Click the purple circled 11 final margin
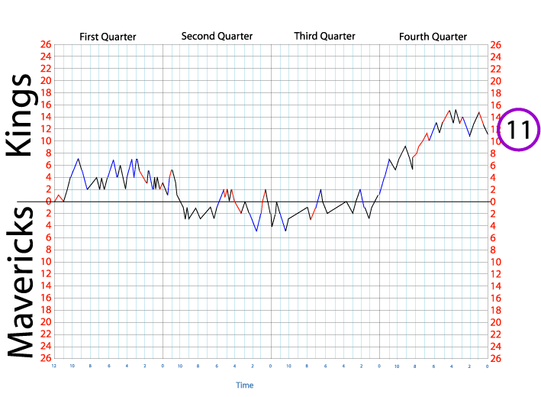This screenshot has width=541, height=397. [518, 129]
